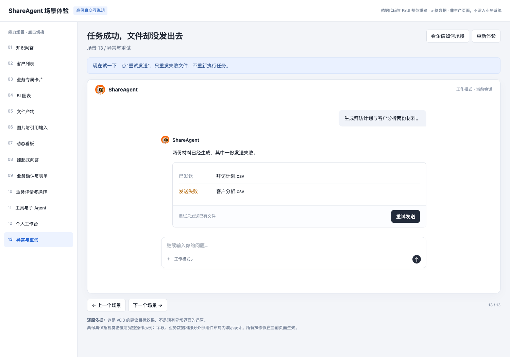Click the send arrow icon in the chat input
Viewport: 510px width, 357px height.
coord(417,259)
